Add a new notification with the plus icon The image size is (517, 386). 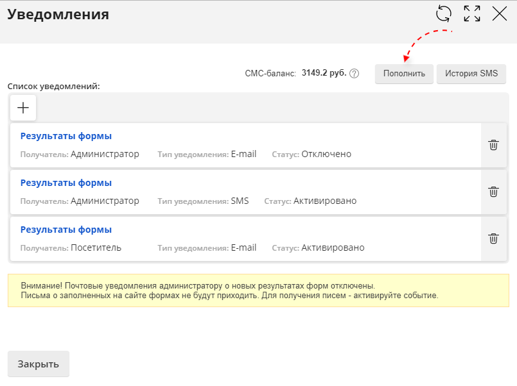(23, 108)
